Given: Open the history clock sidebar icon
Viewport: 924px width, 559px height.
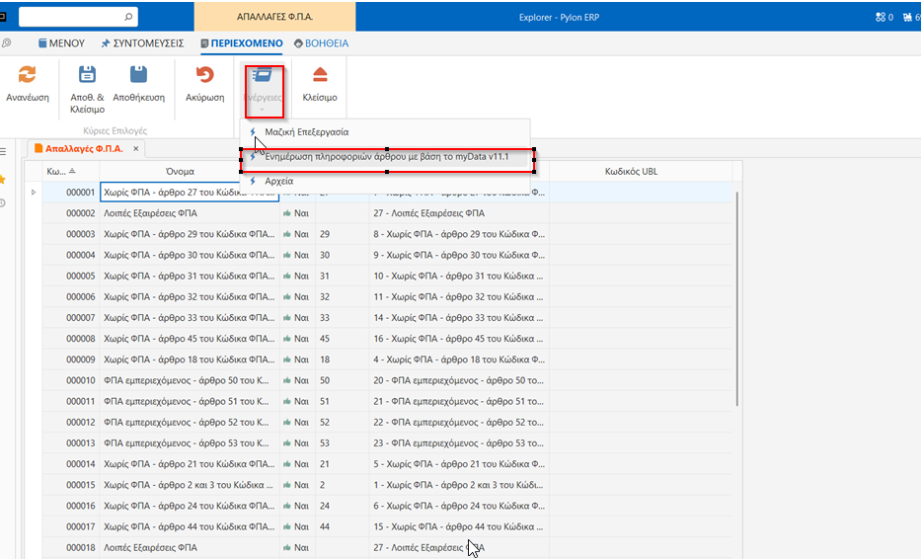Looking at the screenshot, I should point(4,203).
